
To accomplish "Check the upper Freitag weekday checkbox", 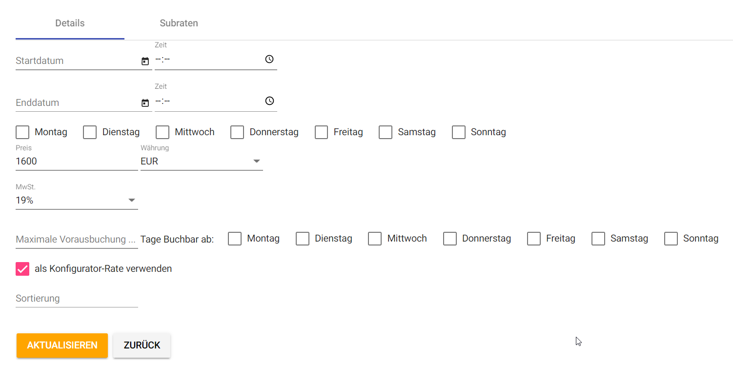I will (x=321, y=132).
